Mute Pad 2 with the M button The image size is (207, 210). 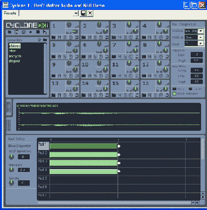click(x=90, y=38)
